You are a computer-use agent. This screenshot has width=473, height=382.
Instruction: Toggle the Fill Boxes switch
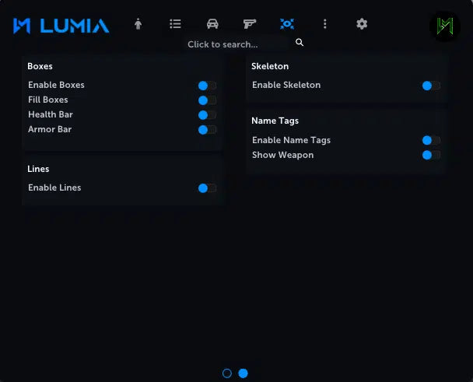click(207, 100)
